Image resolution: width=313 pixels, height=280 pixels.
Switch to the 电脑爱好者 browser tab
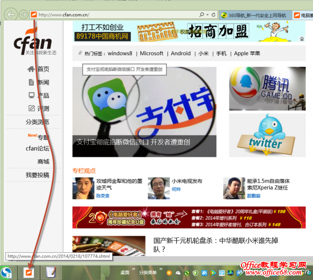[x=303, y=15]
